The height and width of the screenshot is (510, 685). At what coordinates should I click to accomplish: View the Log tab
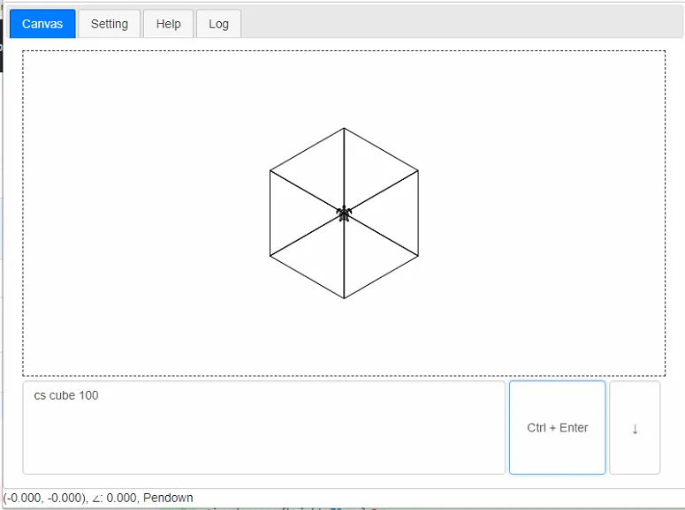pyautogui.click(x=218, y=24)
